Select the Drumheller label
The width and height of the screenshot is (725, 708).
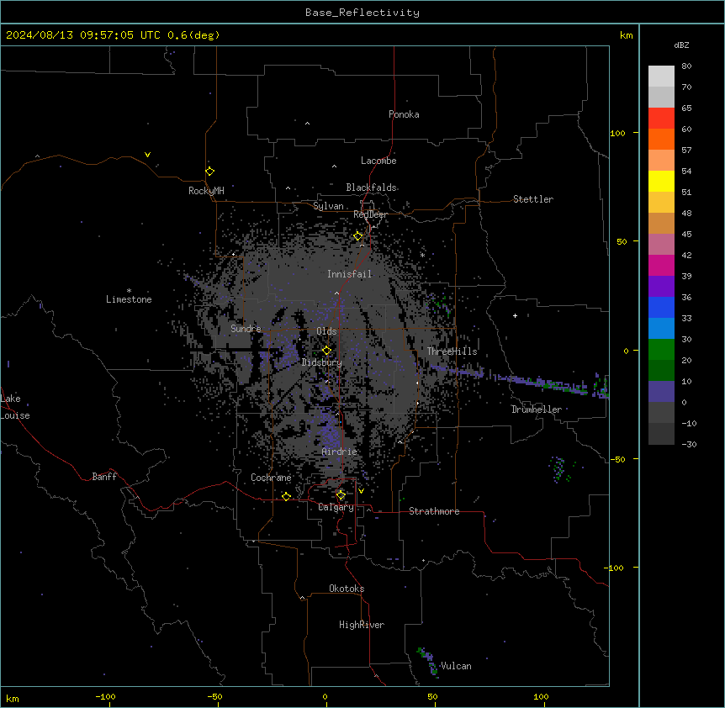[537, 409]
